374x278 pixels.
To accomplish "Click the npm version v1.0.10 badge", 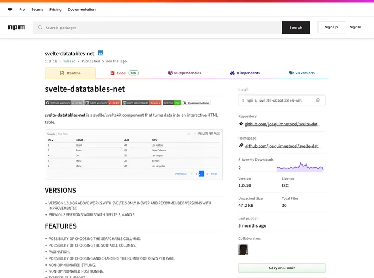I will click(103, 103).
